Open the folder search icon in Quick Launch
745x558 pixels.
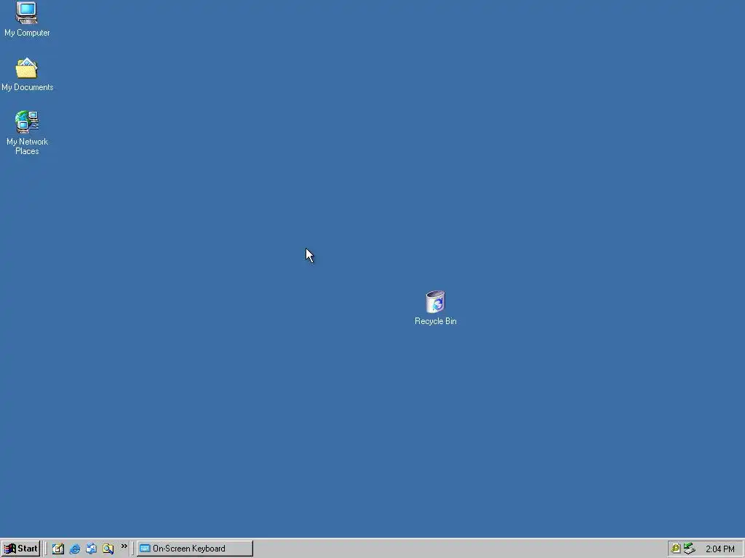click(x=108, y=549)
